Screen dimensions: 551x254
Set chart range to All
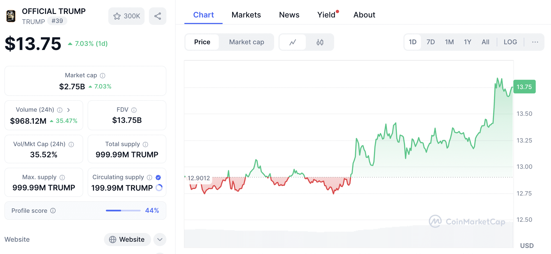[486, 42]
